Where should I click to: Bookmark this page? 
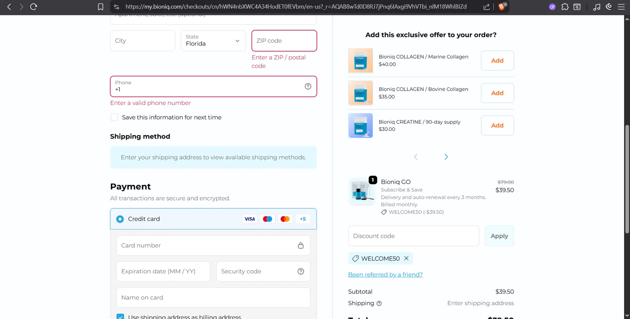point(100,7)
